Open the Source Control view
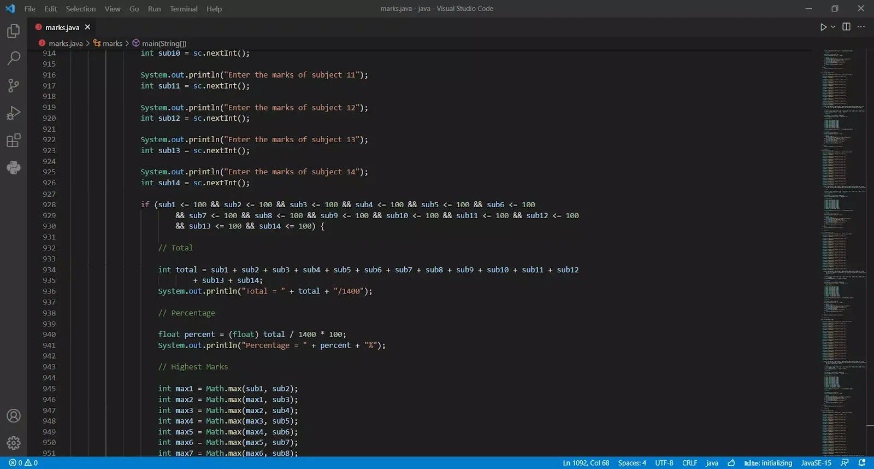The width and height of the screenshot is (874, 469). click(14, 85)
